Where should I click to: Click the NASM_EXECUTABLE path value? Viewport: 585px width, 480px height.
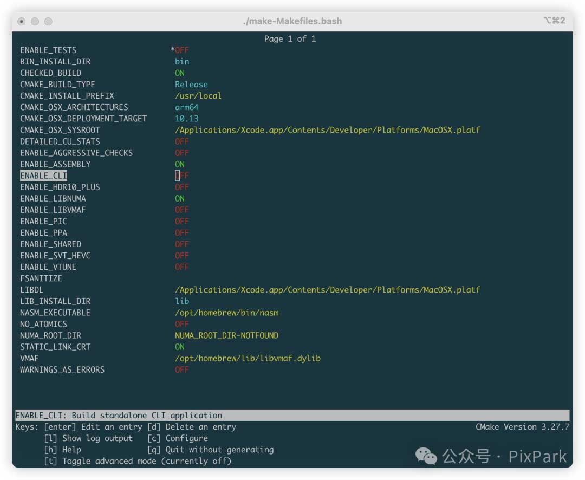coord(226,313)
